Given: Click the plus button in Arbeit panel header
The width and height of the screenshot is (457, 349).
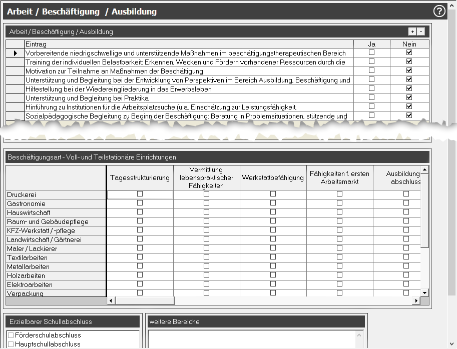Looking at the screenshot, I should [412, 31].
